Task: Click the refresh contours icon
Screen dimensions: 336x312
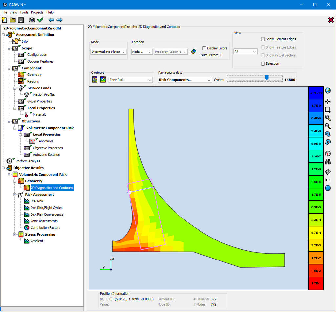Action: pyautogui.click(x=95, y=80)
